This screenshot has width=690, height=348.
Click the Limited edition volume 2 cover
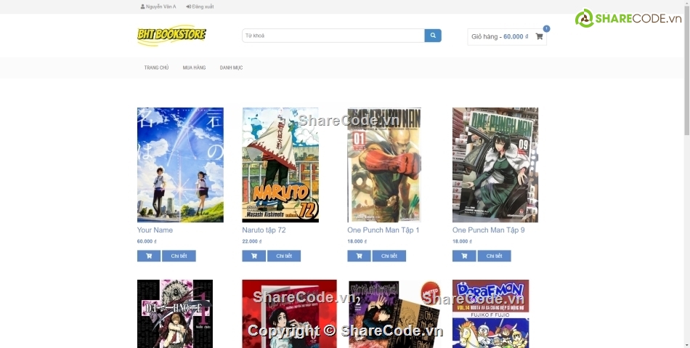point(394,314)
